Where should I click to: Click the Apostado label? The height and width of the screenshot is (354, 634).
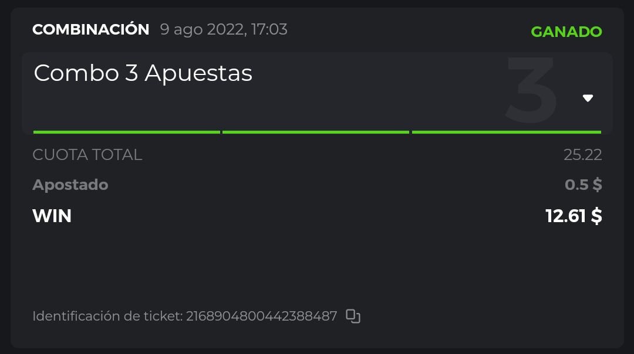[x=70, y=185]
